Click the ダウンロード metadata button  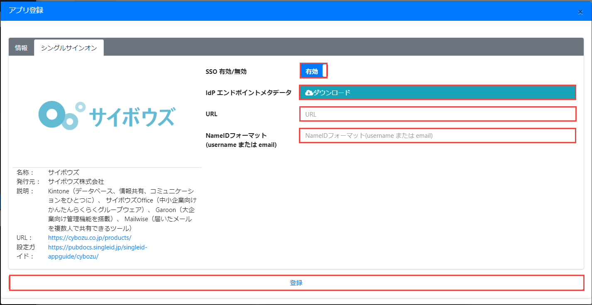click(x=438, y=93)
